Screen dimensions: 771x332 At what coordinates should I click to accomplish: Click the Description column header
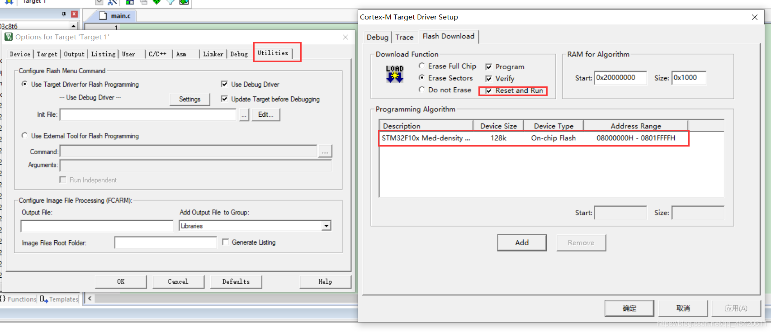pos(426,126)
